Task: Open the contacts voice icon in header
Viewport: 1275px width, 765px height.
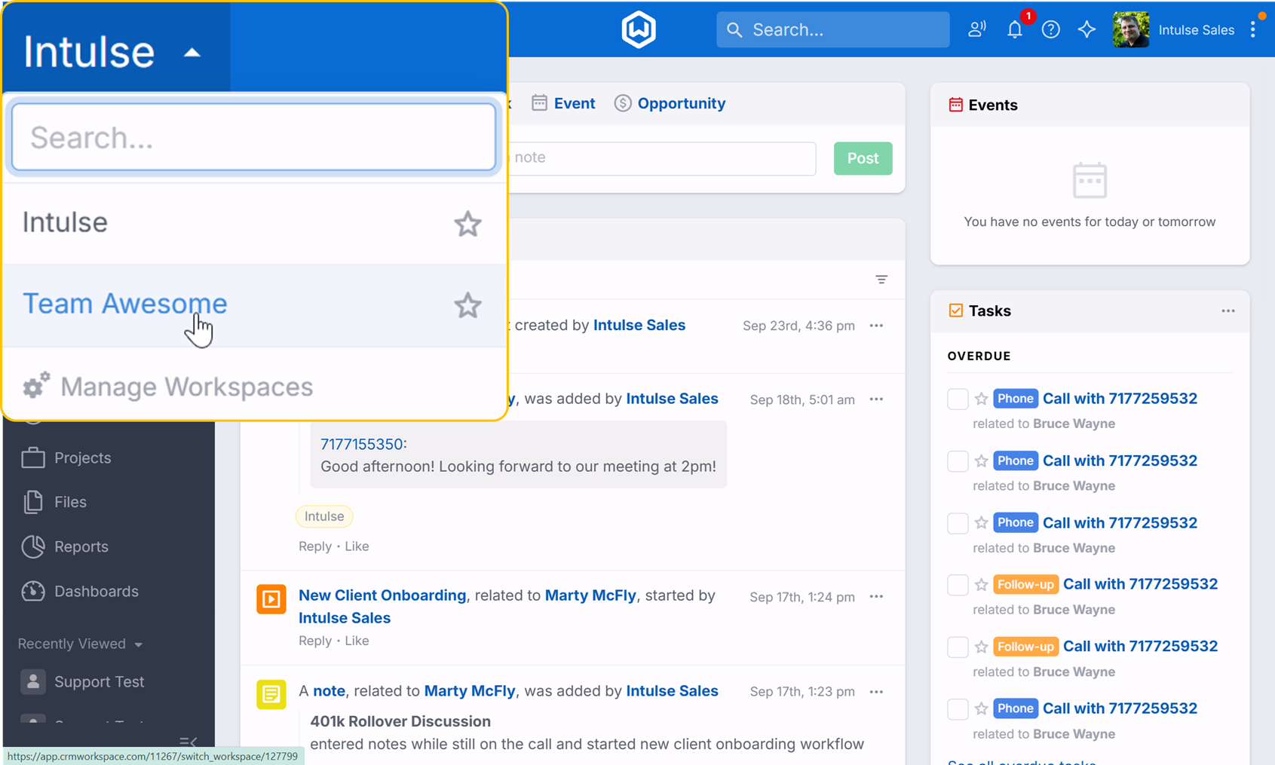Action: coord(977,29)
